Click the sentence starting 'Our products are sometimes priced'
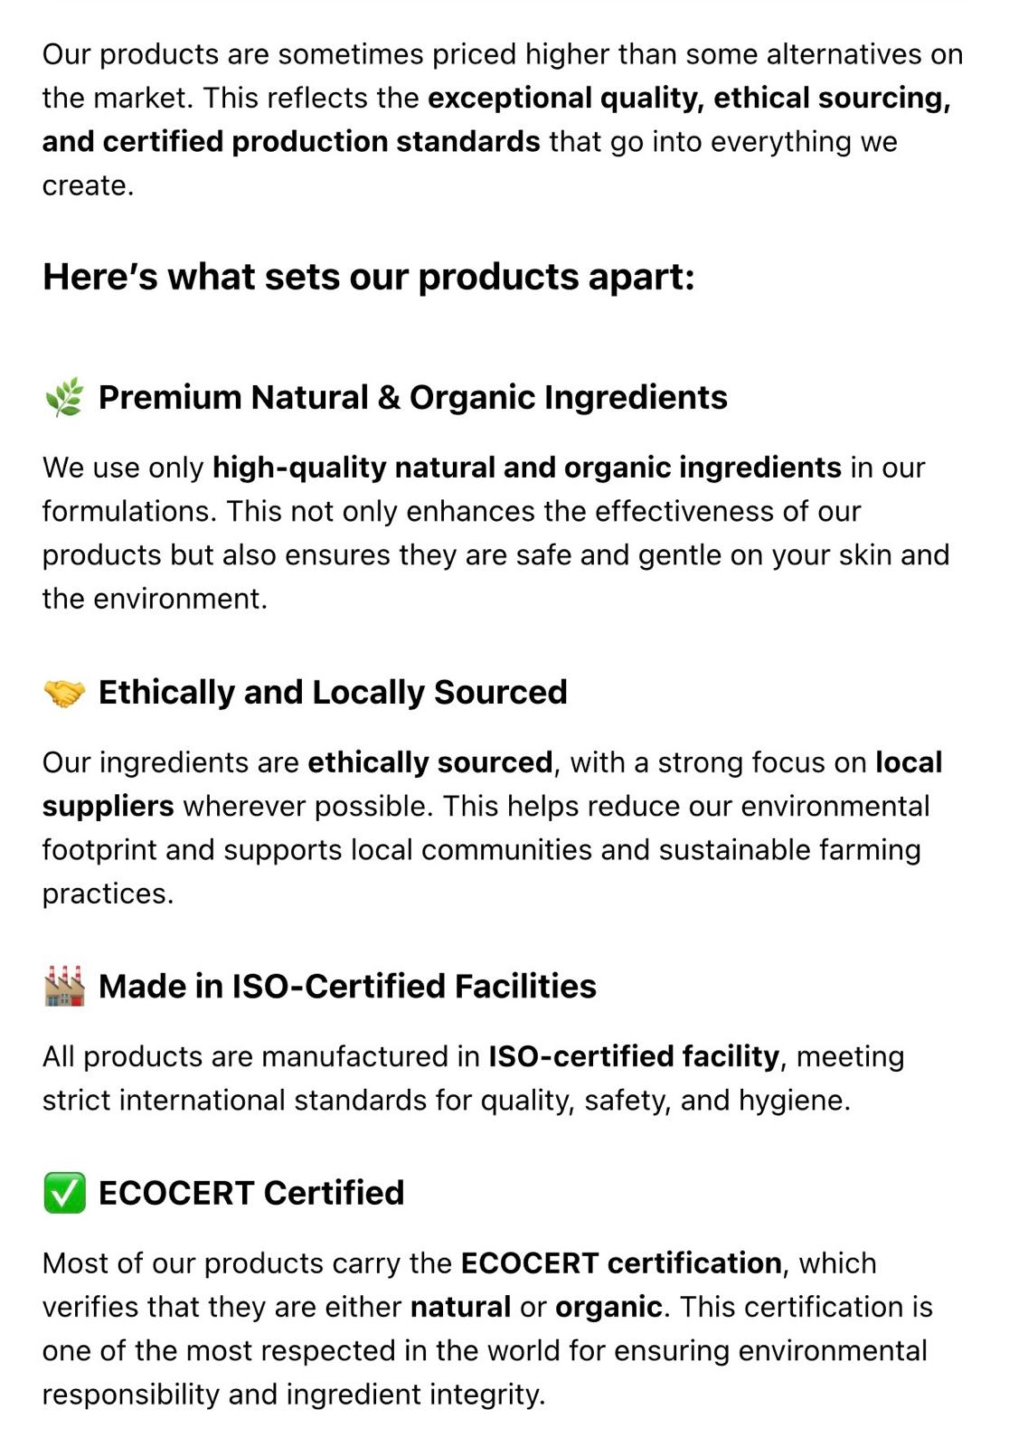The image size is (1028, 1447). pos(502,54)
